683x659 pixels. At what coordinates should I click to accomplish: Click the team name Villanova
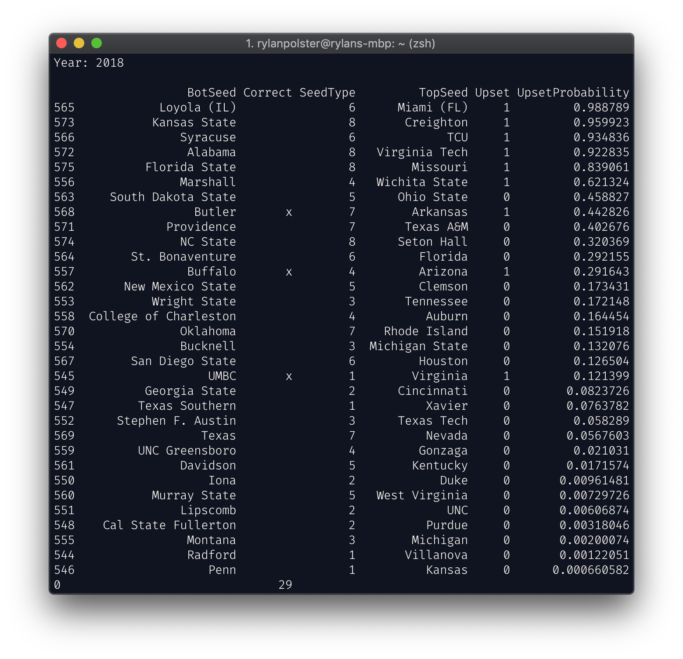pyautogui.click(x=436, y=555)
